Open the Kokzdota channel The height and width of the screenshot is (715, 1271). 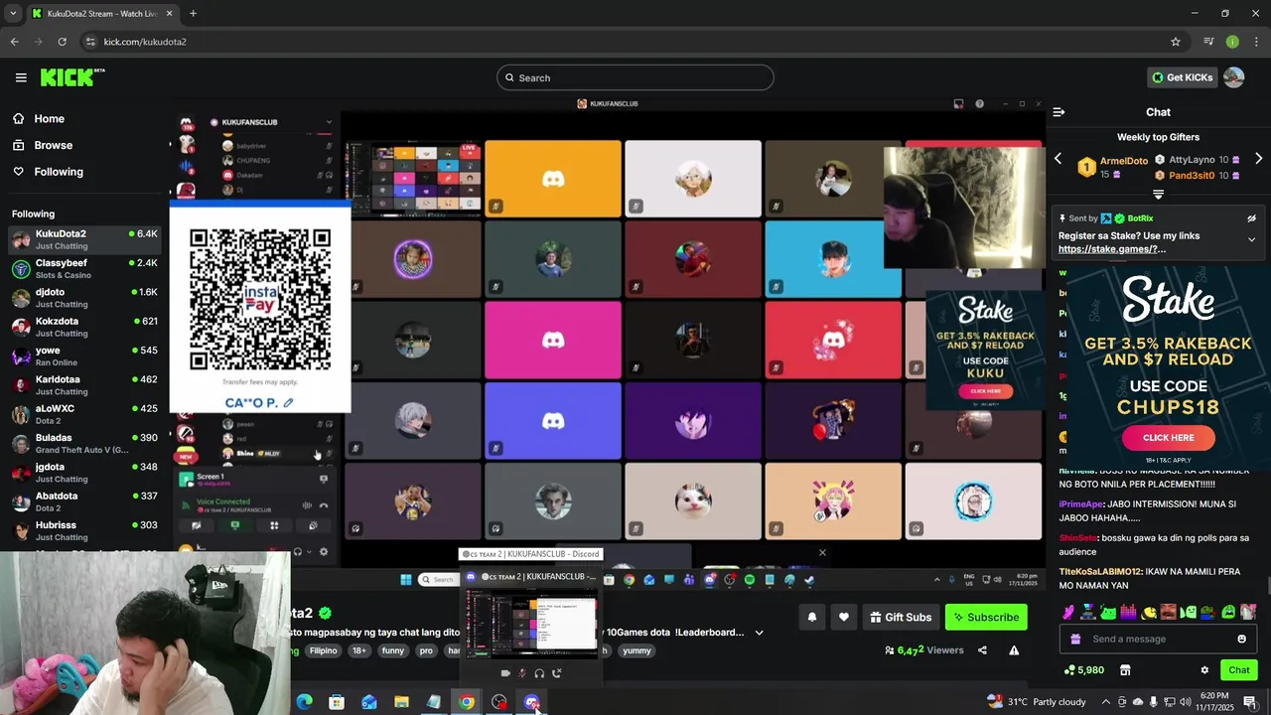tap(84, 327)
